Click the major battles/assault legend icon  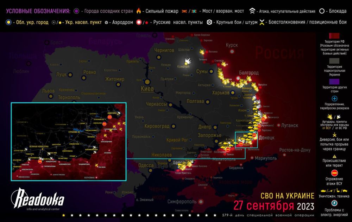tap(209, 23)
